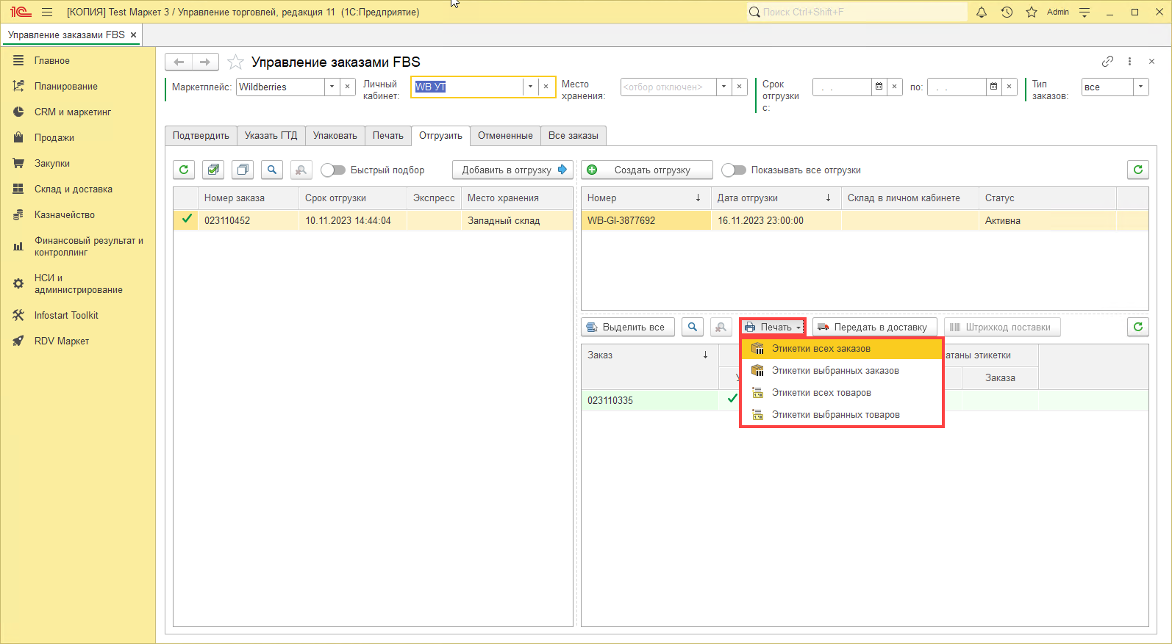This screenshot has height=644, width=1172.
Task: Clear the Личный кабинет field
Action: point(546,87)
